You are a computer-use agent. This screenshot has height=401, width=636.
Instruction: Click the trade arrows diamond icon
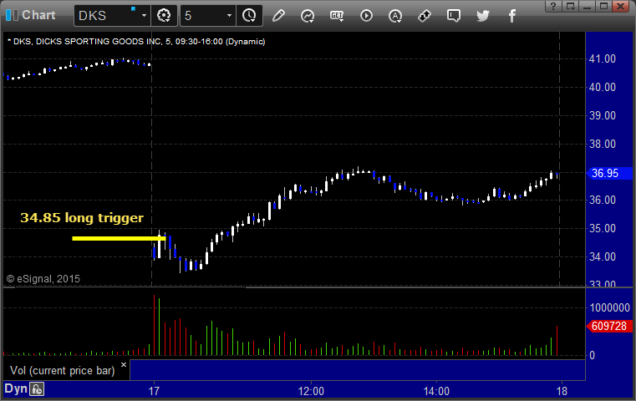pos(425,16)
